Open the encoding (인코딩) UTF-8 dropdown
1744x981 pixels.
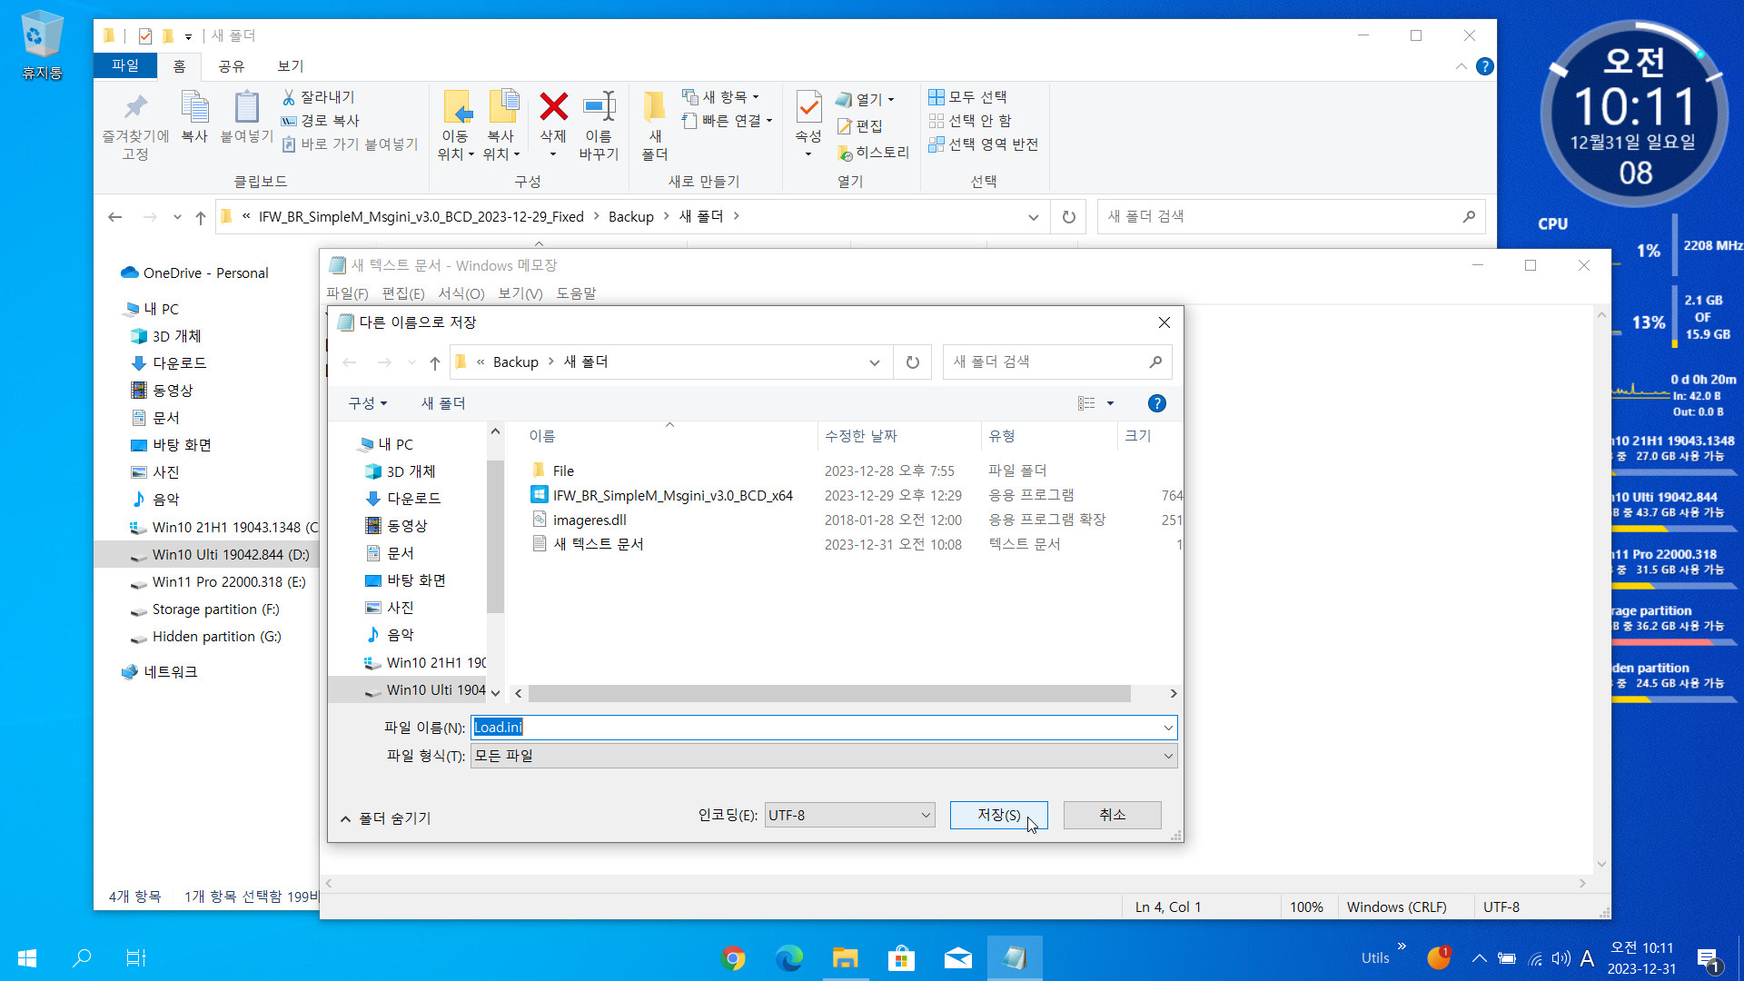pyautogui.click(x=849, y=815)
